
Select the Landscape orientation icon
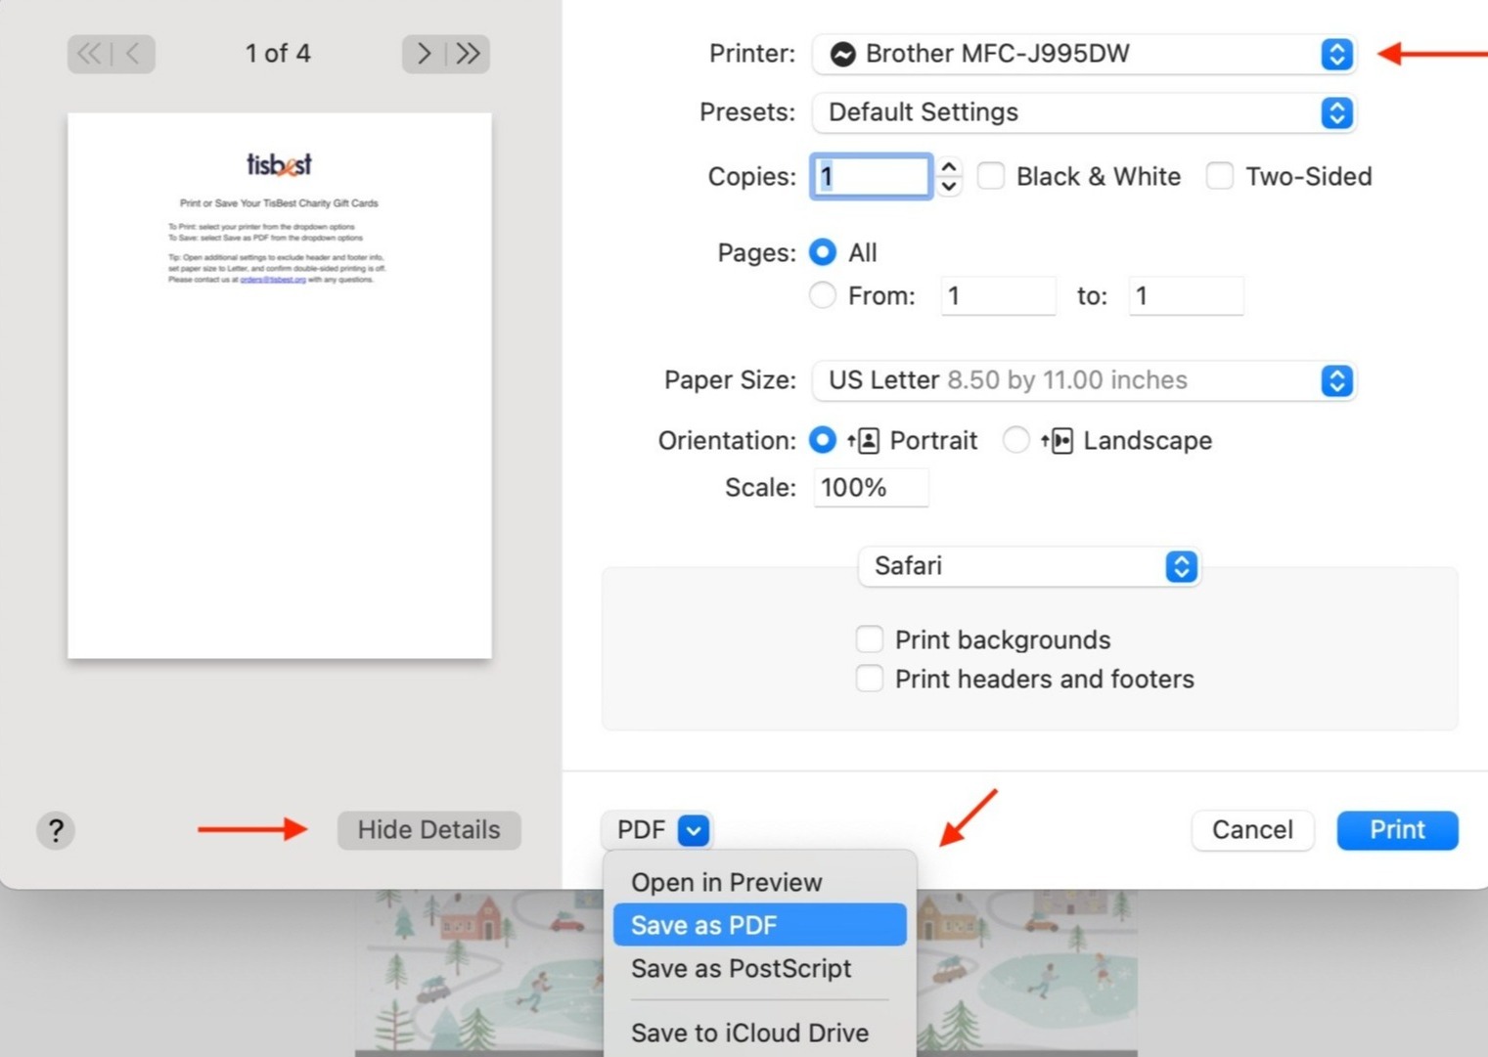coord(1060,440)
